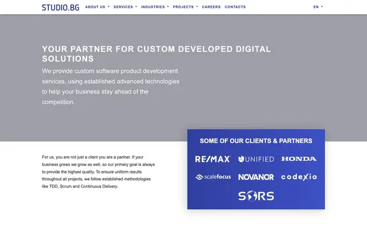
Task: Click the 'For us, you are not just a client' paragraph
Action: [x=98, y=172]
